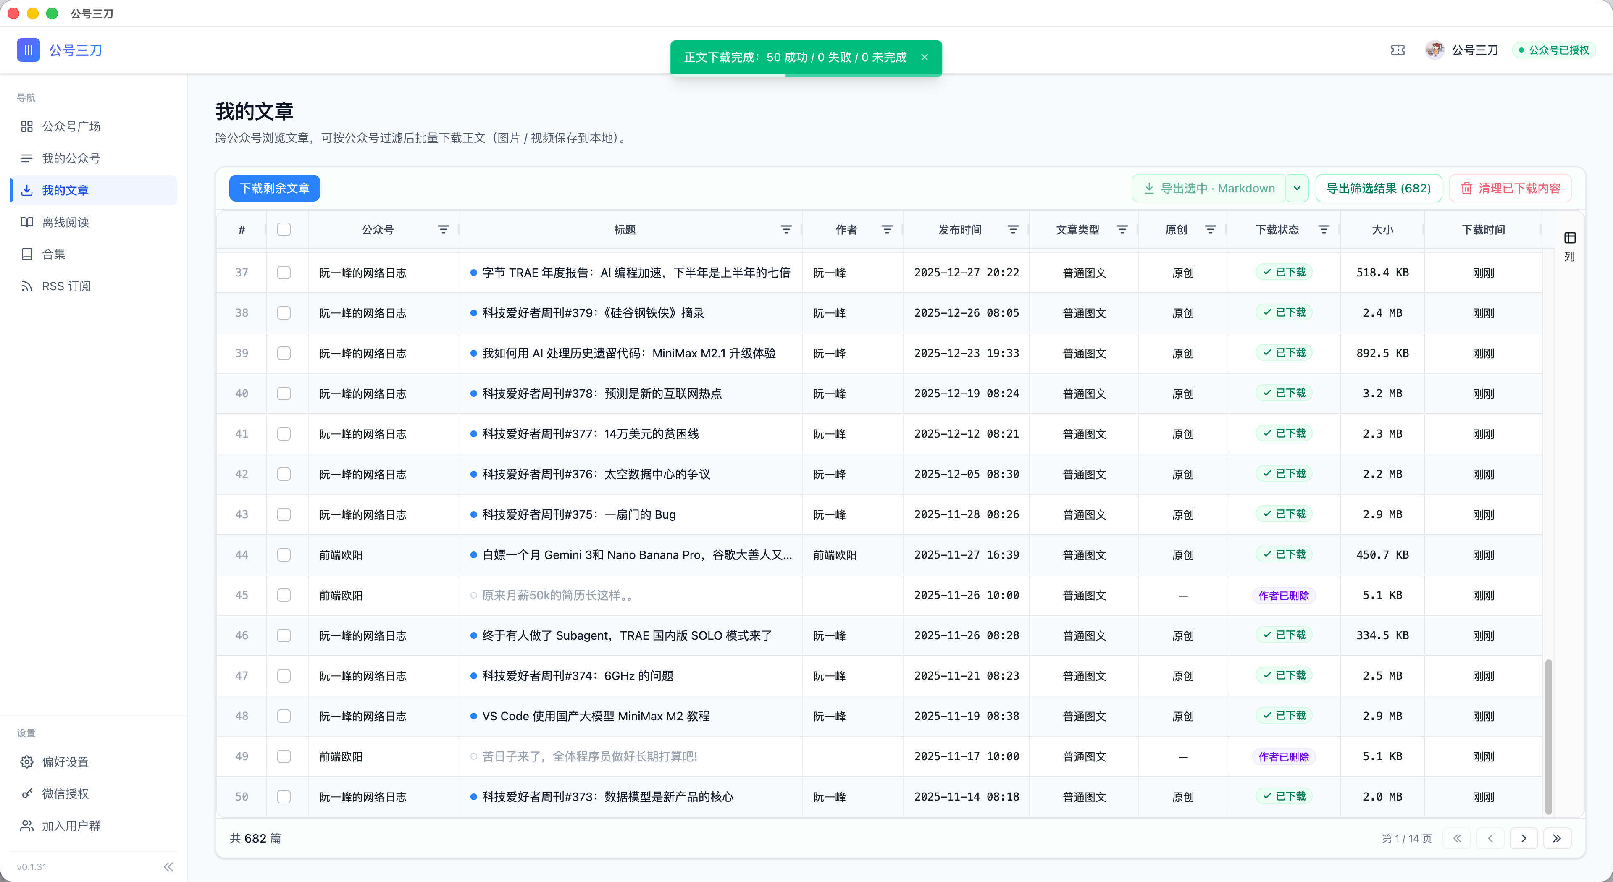Go to 我的公众号 page
1613x882 pixels.
click(x=94, y=158)
